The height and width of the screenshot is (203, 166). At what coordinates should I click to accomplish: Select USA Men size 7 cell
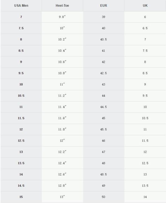(x=21, y=17)
